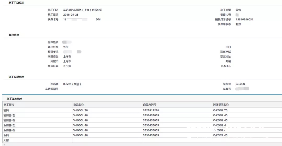Select the 后侧窗-左 row cell
The height and width of the screenshot is (146, 282).
point(9,125)
